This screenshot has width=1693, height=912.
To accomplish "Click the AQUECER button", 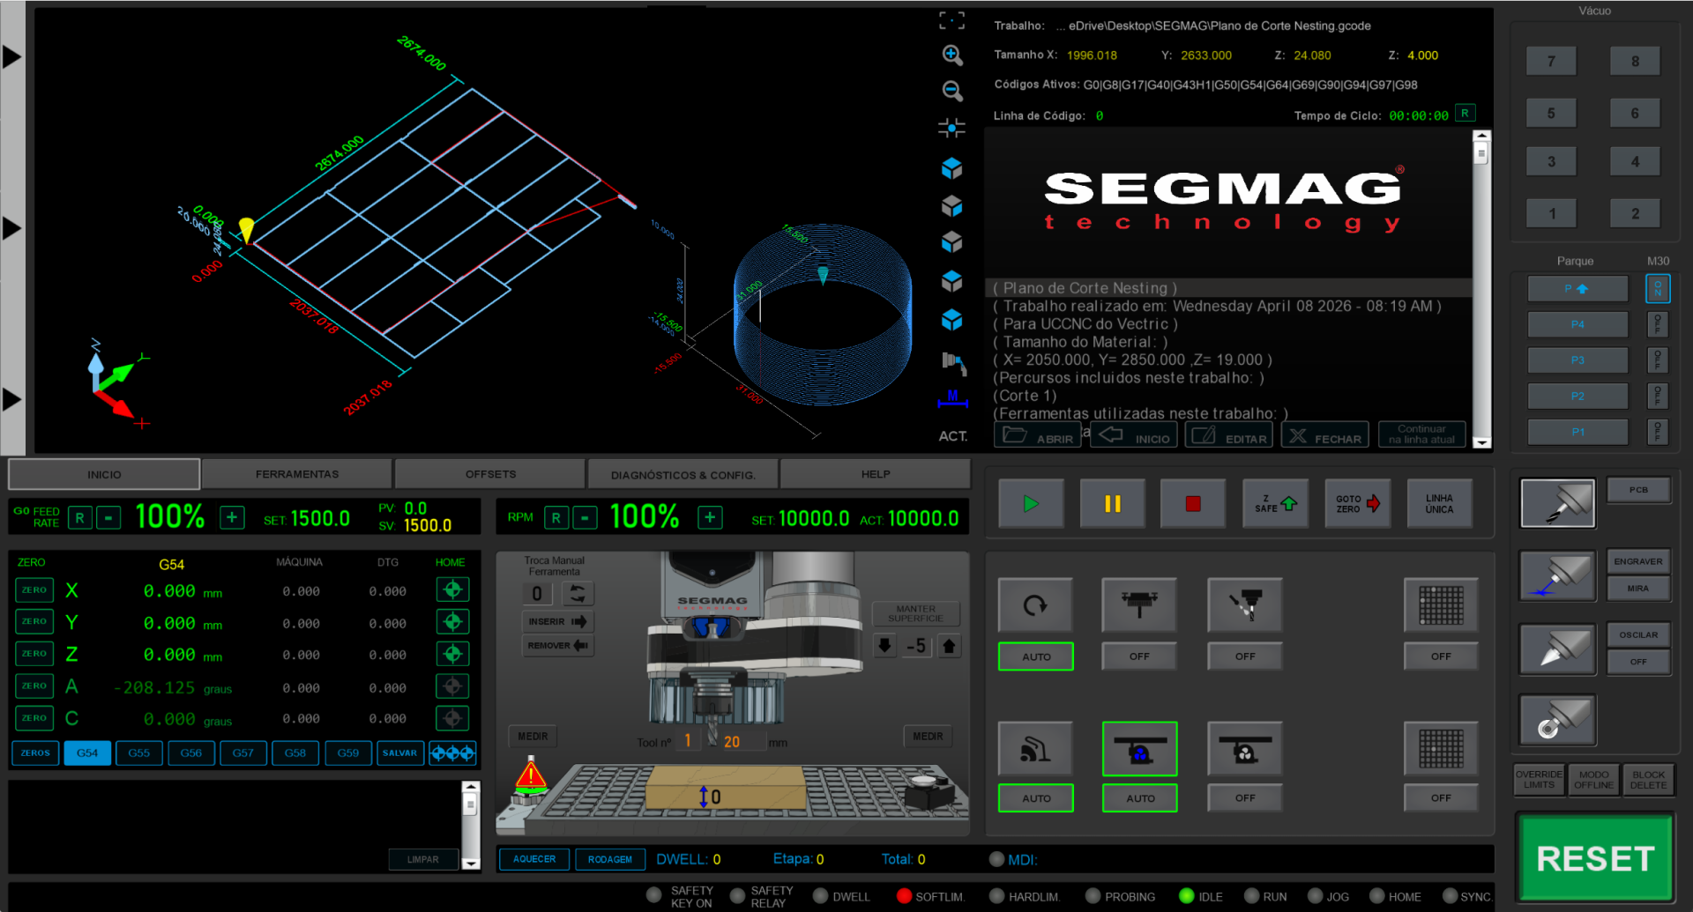I will [534, 859].
